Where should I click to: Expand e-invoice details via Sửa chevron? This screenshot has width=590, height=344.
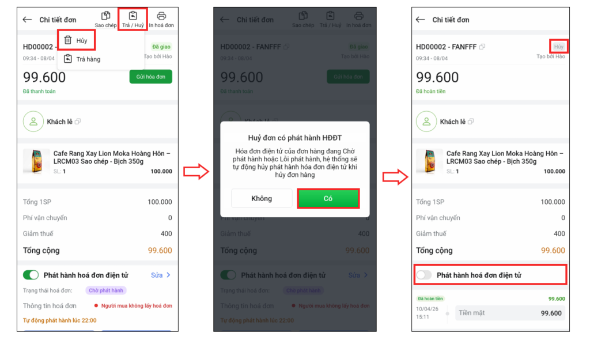161,275
